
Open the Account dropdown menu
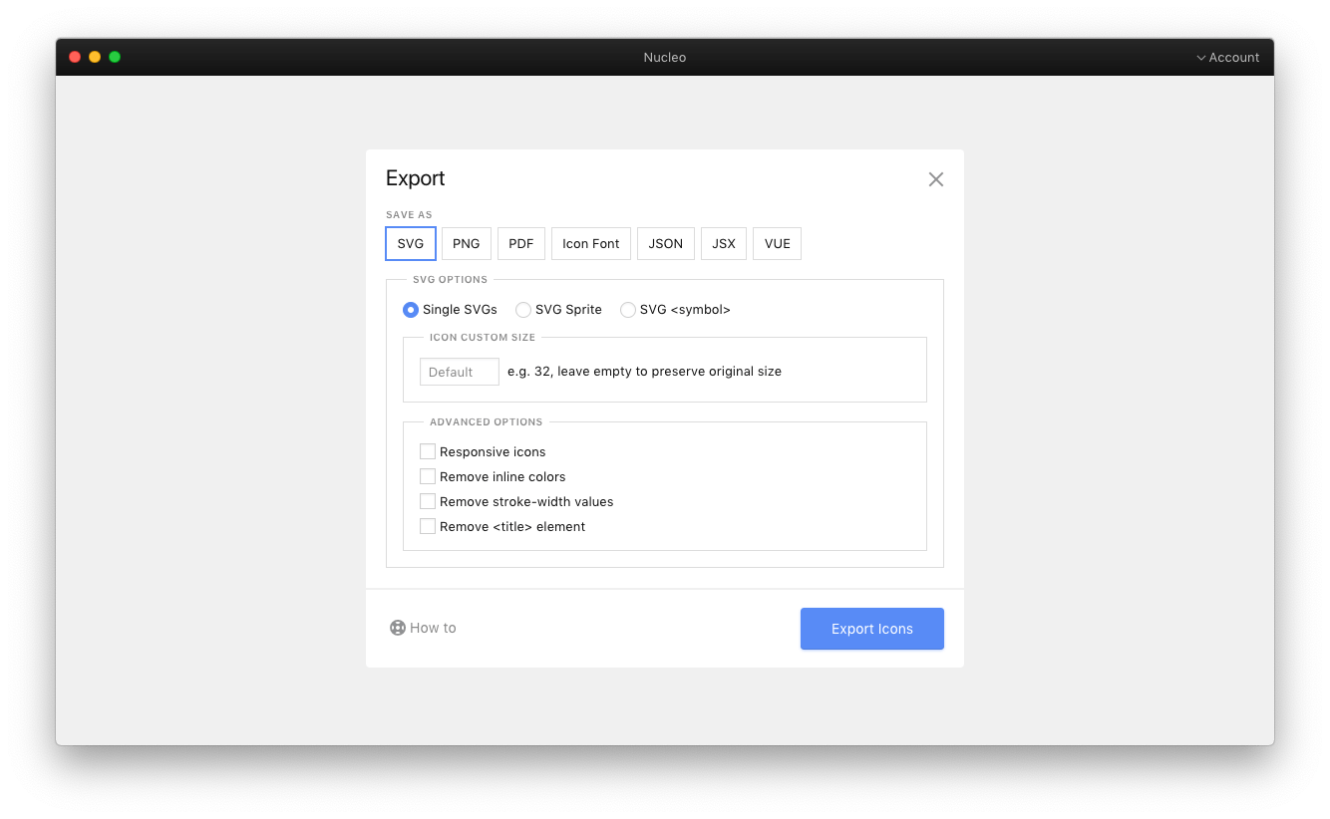[1227, 58]
